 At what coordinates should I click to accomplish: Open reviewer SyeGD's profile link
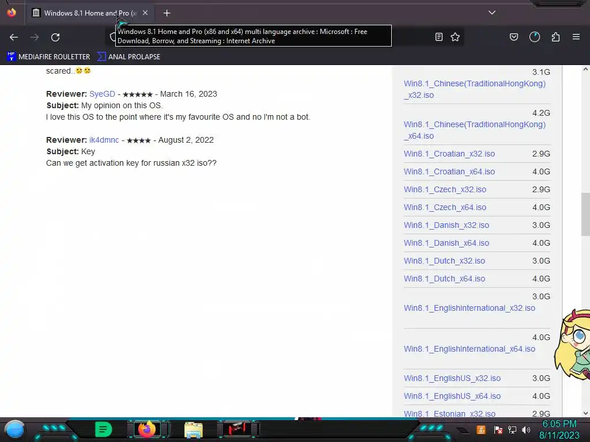click(102, 94)
